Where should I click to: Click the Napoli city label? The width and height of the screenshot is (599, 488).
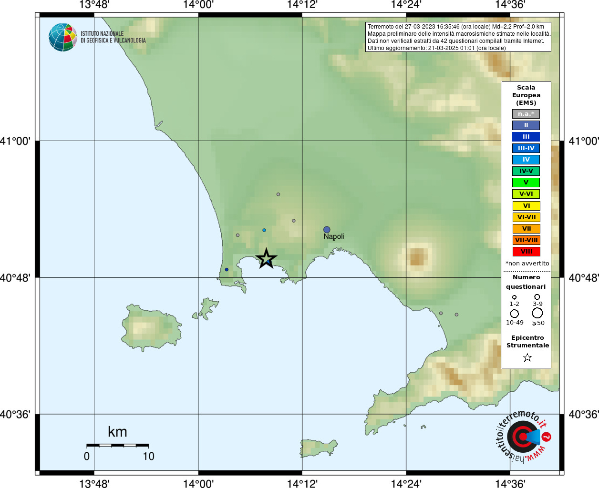[334, 237]
